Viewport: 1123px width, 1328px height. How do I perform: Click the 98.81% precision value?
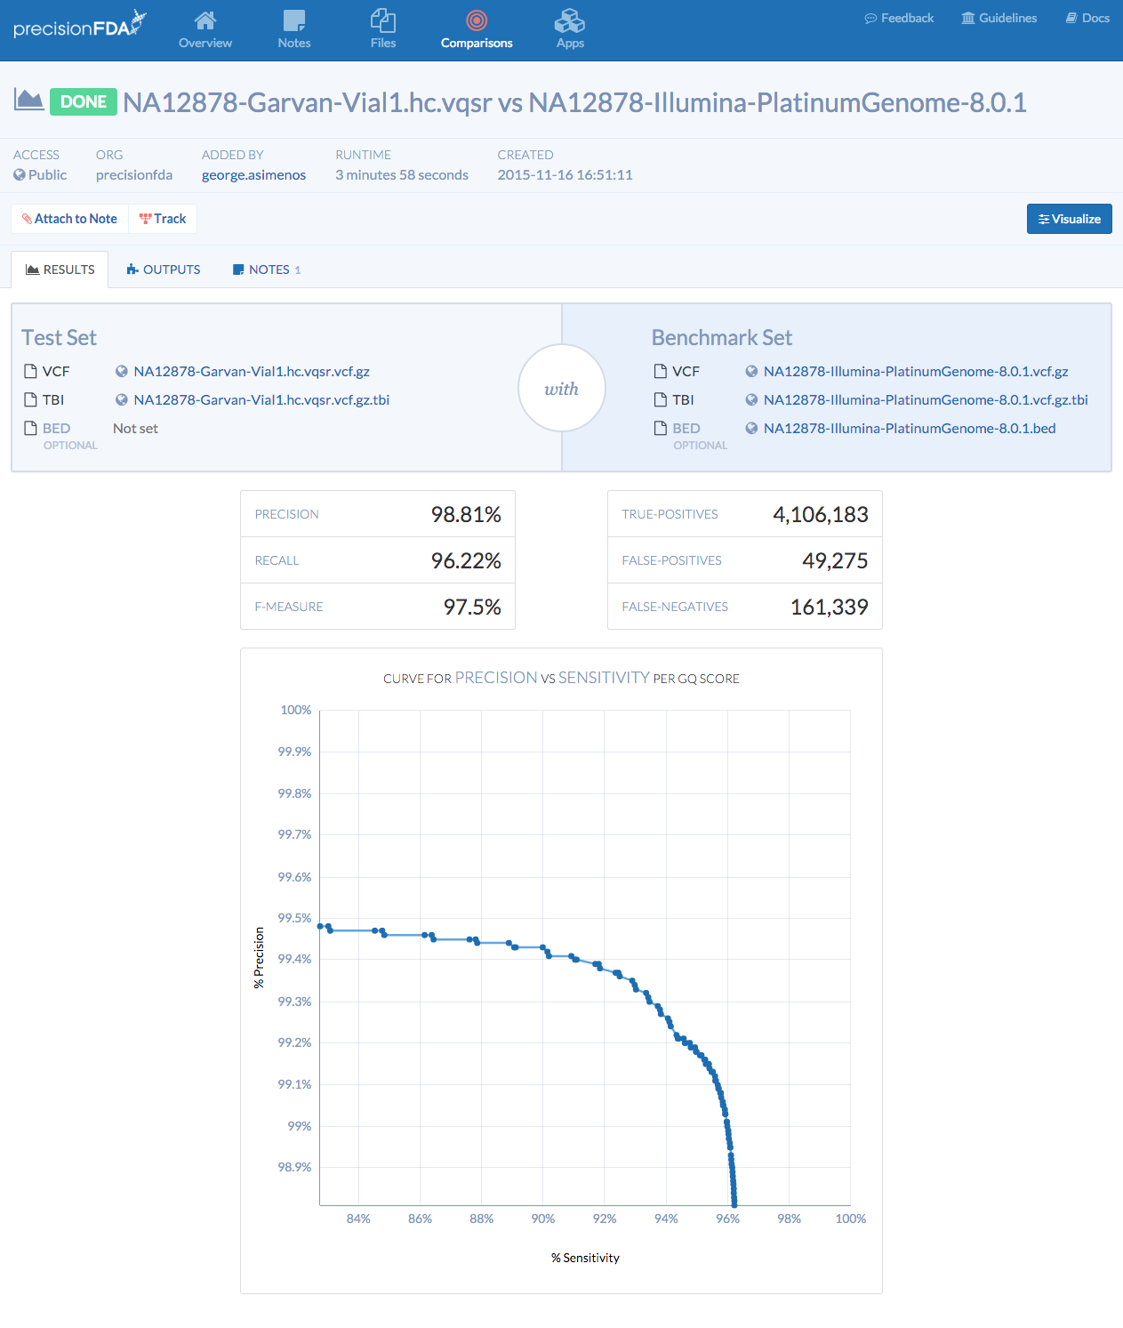coord(466,514)
